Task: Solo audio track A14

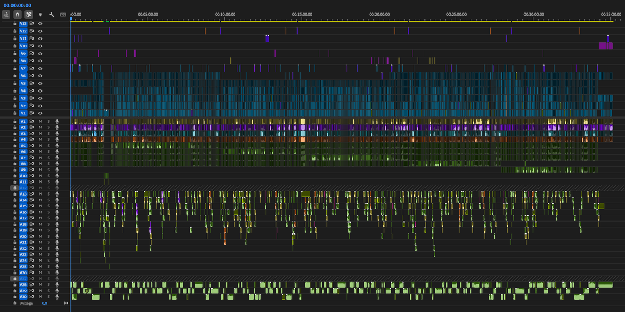Action: point(49,200)
